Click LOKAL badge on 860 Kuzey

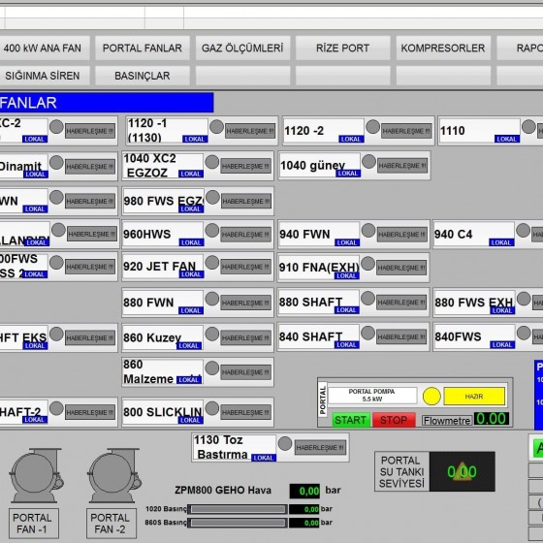[189, 345]
